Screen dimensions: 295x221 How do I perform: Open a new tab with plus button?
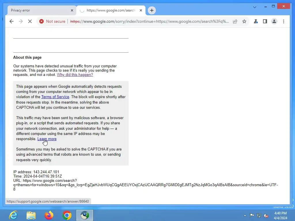click(x=152, y=10)
